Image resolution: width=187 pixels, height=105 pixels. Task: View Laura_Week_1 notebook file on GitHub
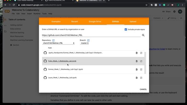pos(137,78)
